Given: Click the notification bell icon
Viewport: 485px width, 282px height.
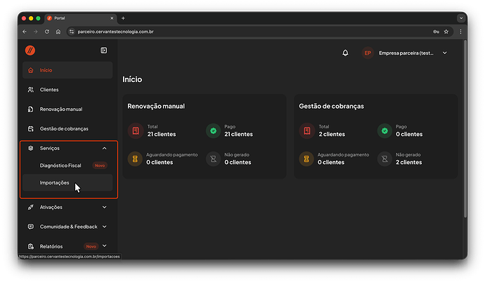Looking at the screenshot, I should click(x=345, y=53).
